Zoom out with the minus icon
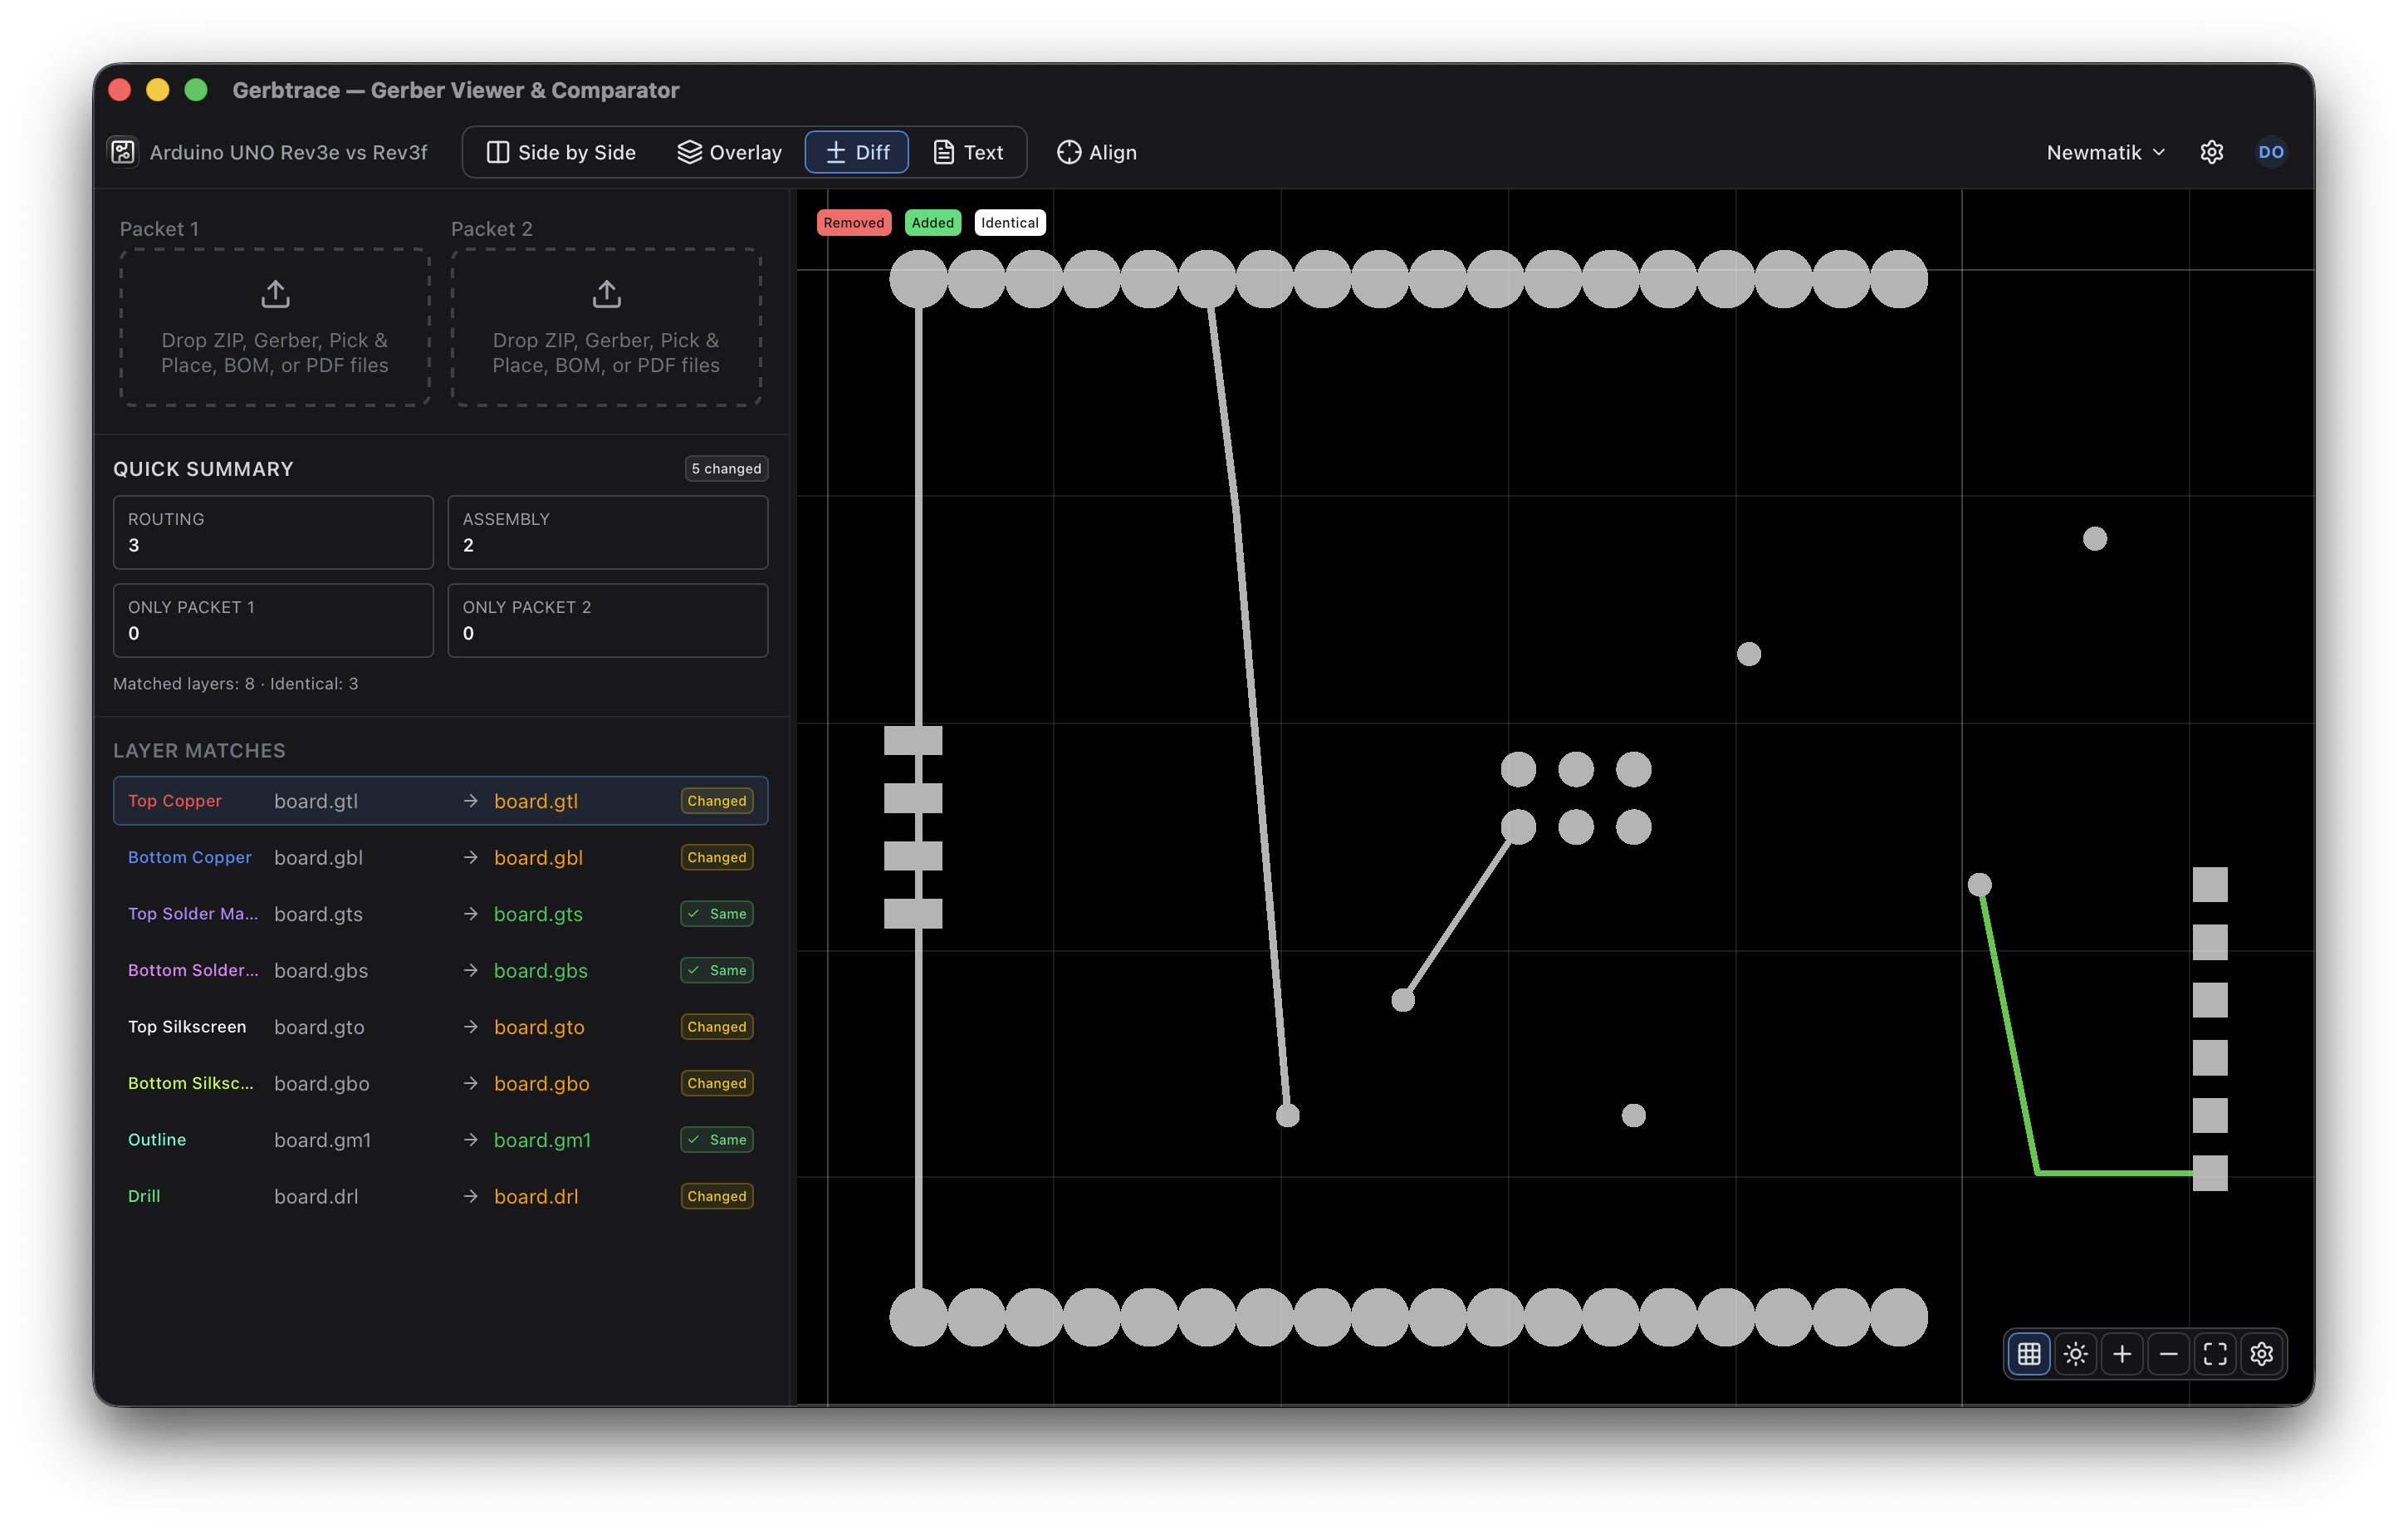 coord(2169,1354)
